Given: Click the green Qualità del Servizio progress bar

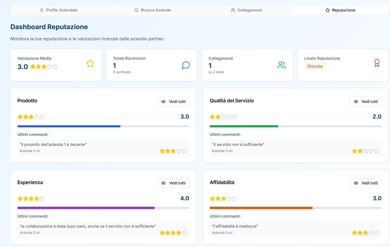Looking at the screenshot, I should 244,126.
